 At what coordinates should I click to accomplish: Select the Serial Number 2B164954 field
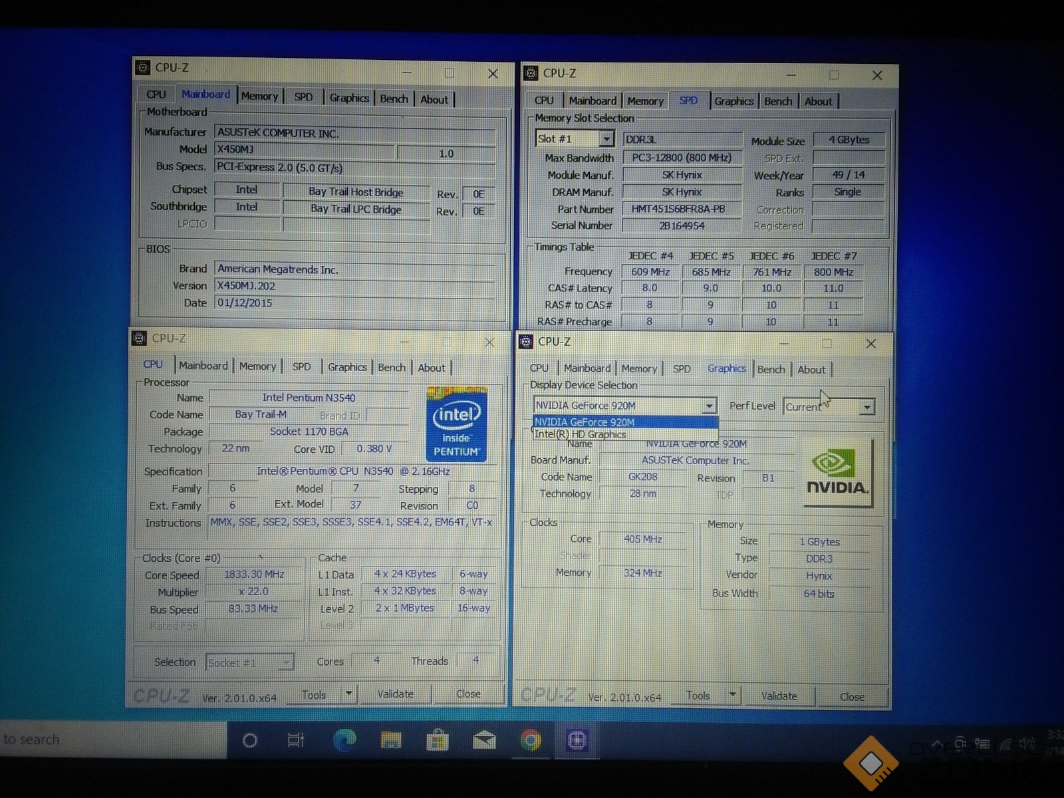click(682, 226)
